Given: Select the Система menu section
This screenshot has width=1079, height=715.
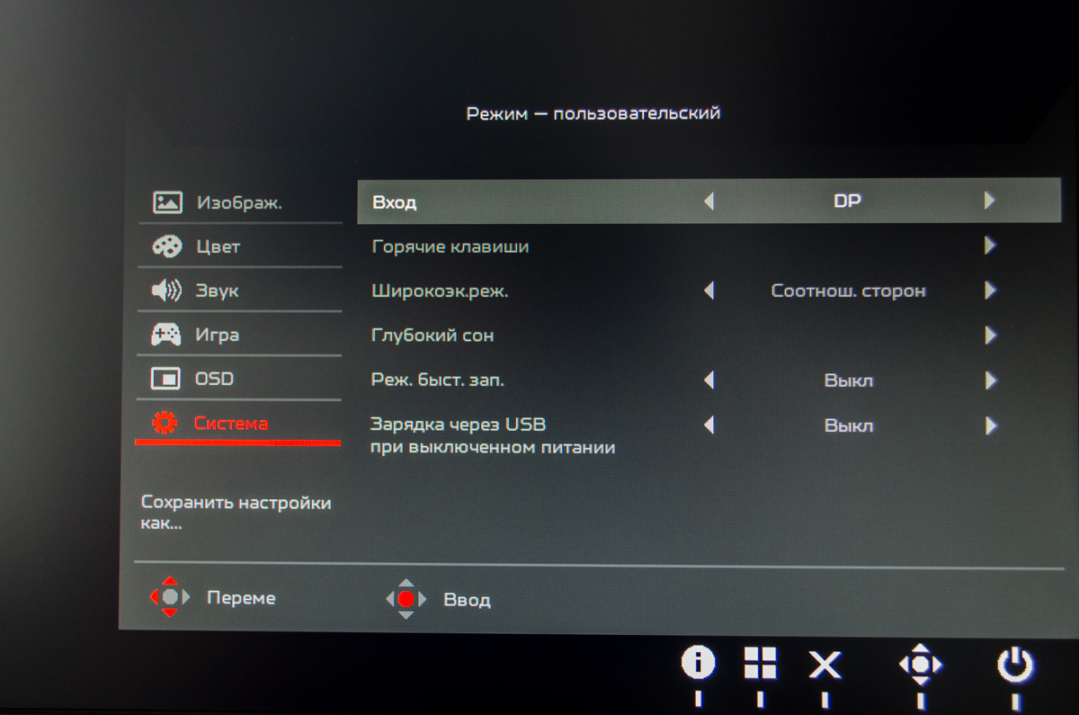Looking at the screenshot, I should coord(239,424).
